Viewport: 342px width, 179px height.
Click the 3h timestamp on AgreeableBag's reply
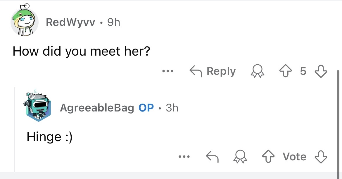pos(172,108)
